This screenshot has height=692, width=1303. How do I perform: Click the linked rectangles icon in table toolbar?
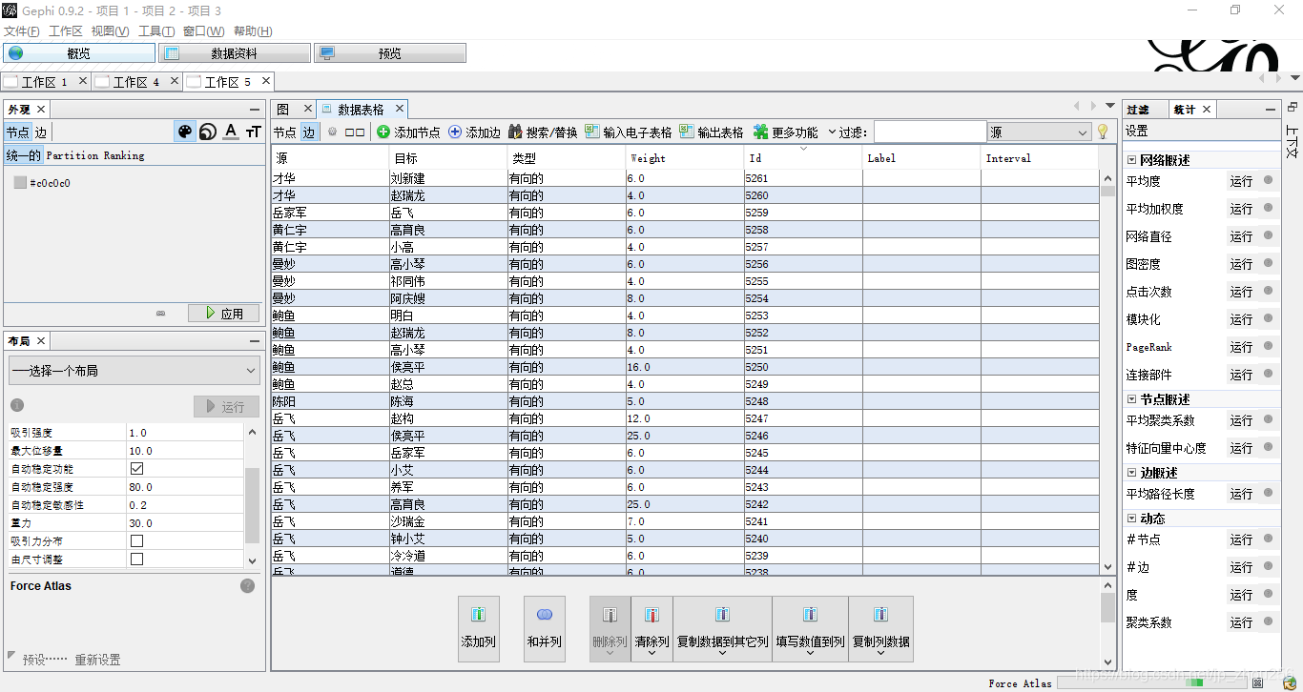click(x=355, y=132)
